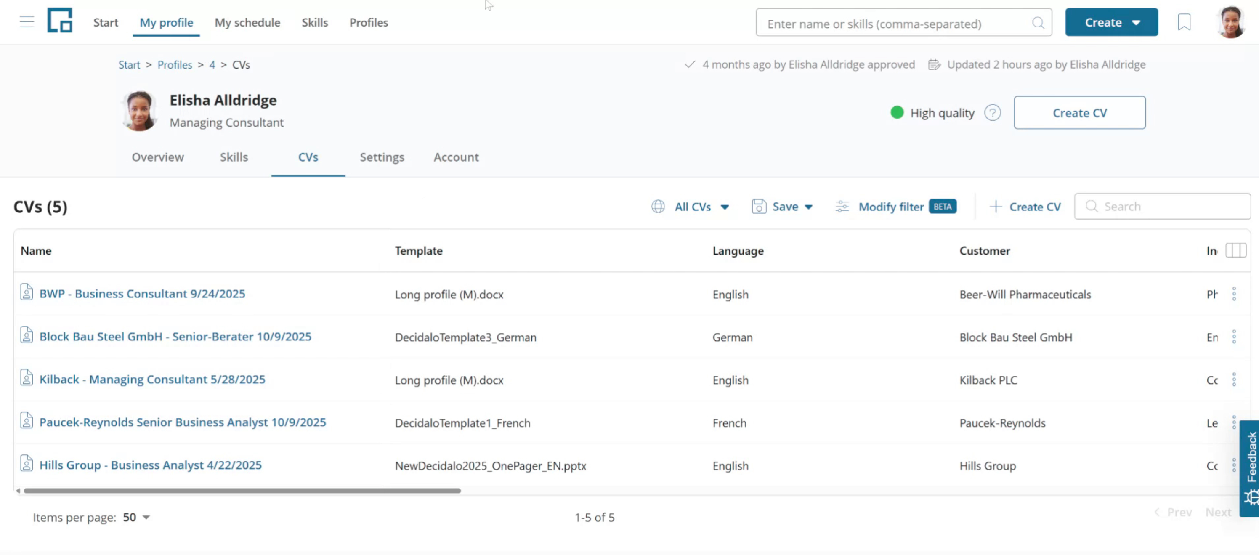Click the outlined Create CV button

point(1079,113)
